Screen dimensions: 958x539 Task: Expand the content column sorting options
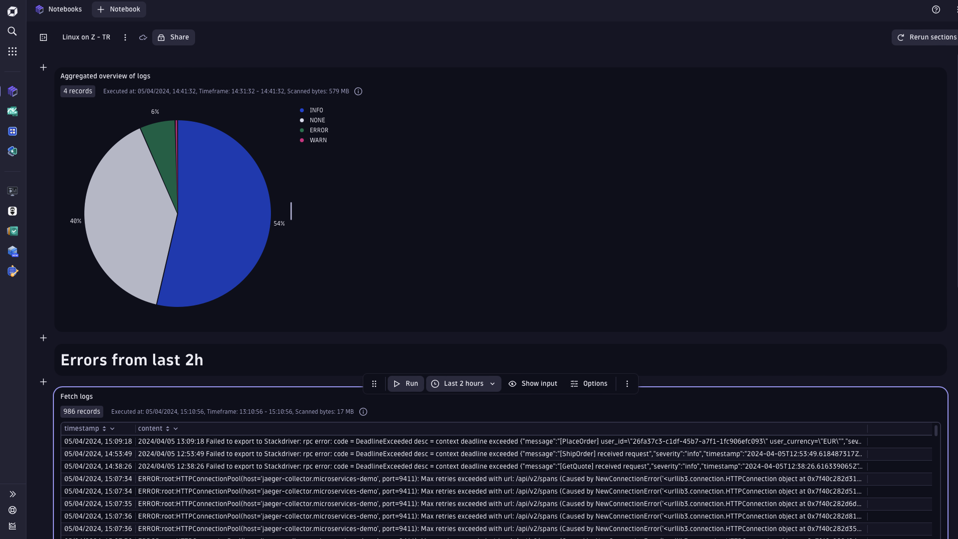175,428
